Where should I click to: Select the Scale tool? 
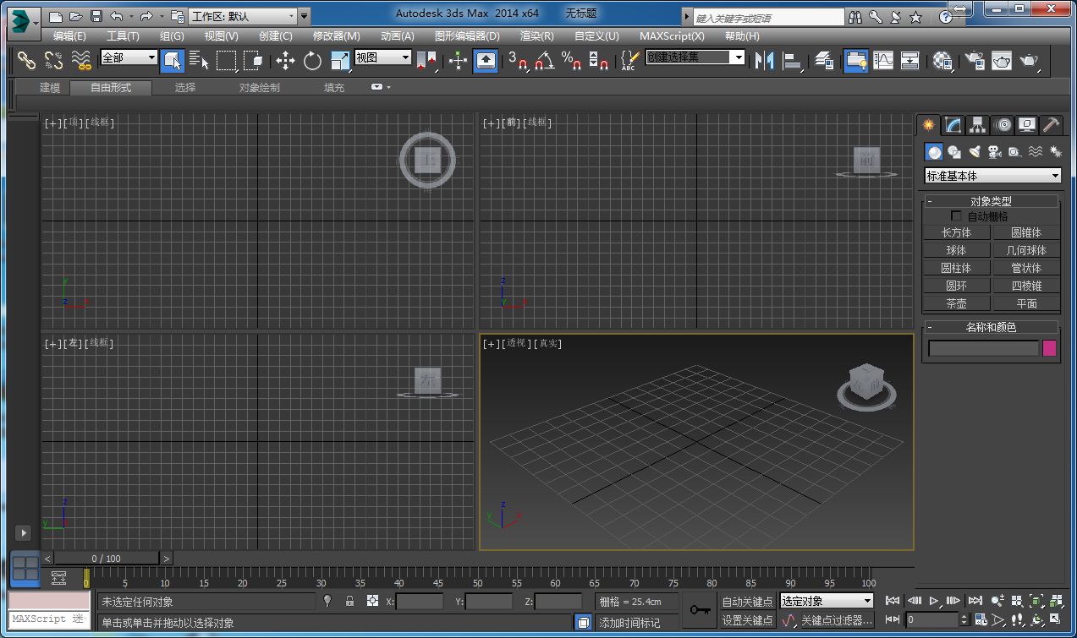tap(339, 60)
